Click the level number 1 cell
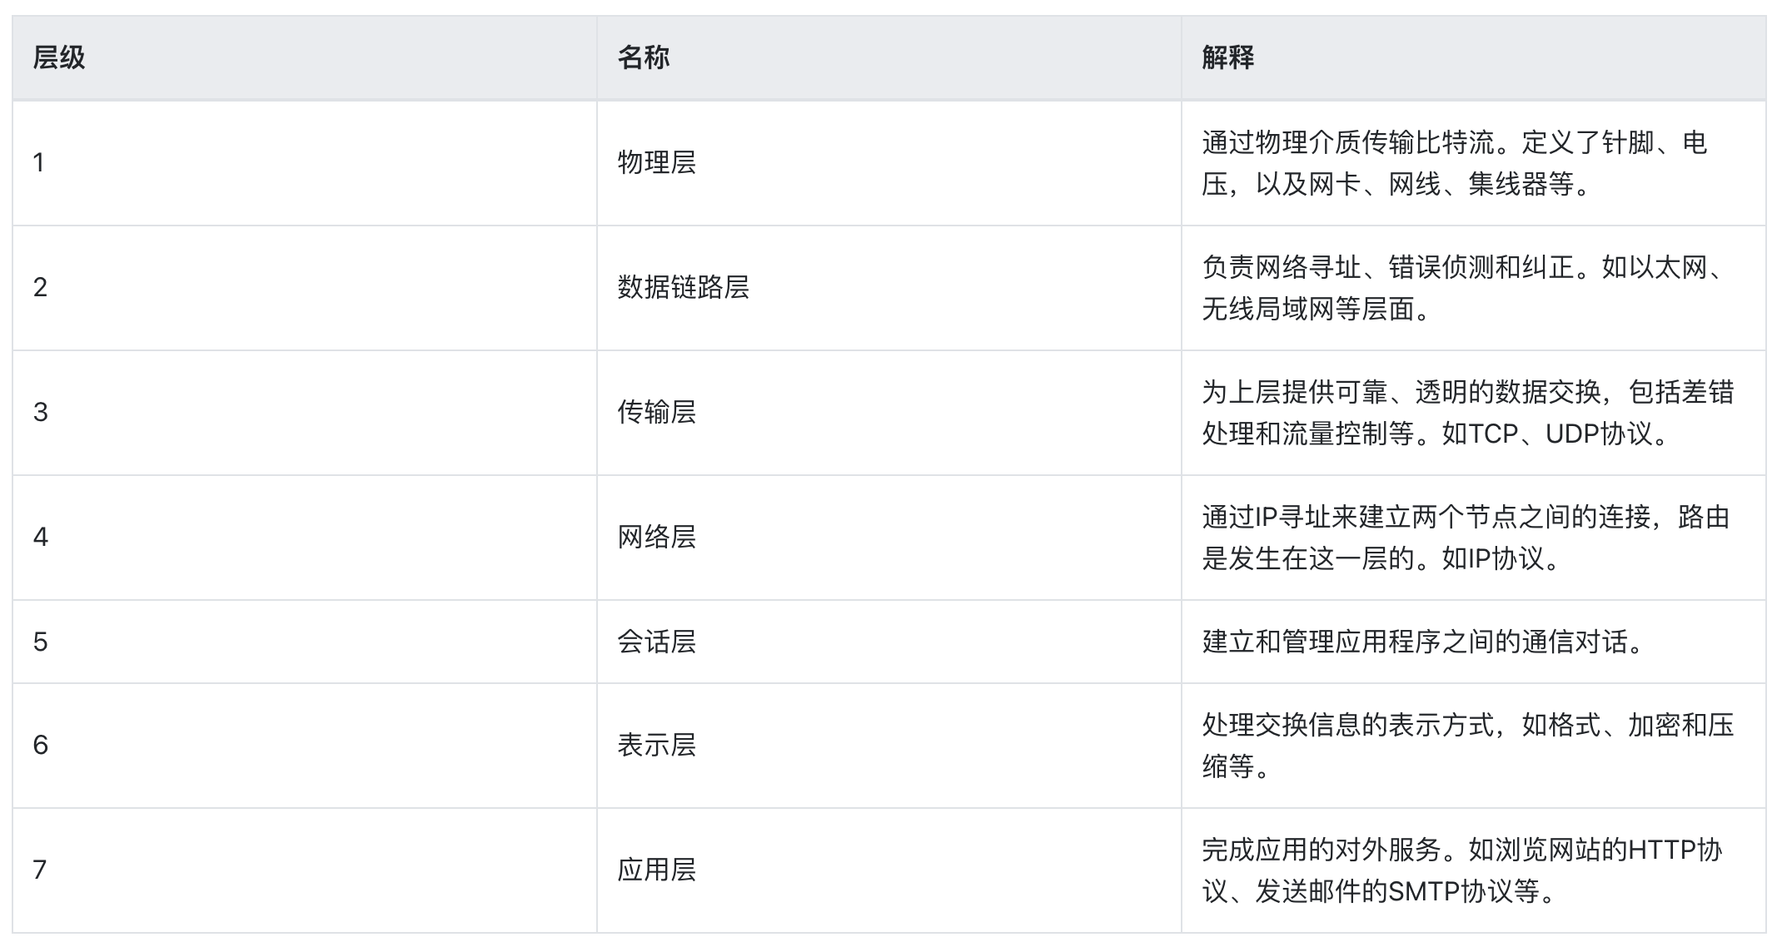The height and width of the screenshot is (942, 1777). tap(39, 162)
